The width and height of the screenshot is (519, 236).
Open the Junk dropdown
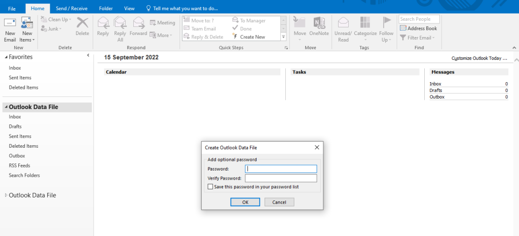(51, 29)
